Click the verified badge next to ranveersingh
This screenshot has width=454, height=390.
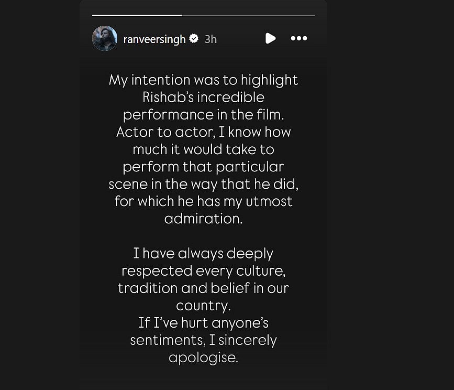coord(194,38)
